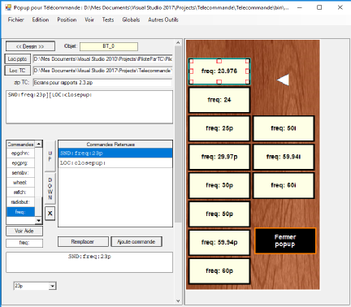Click the left panel scroll-down arrow
This screenshot has height=307, width=351.
point(178,301)
